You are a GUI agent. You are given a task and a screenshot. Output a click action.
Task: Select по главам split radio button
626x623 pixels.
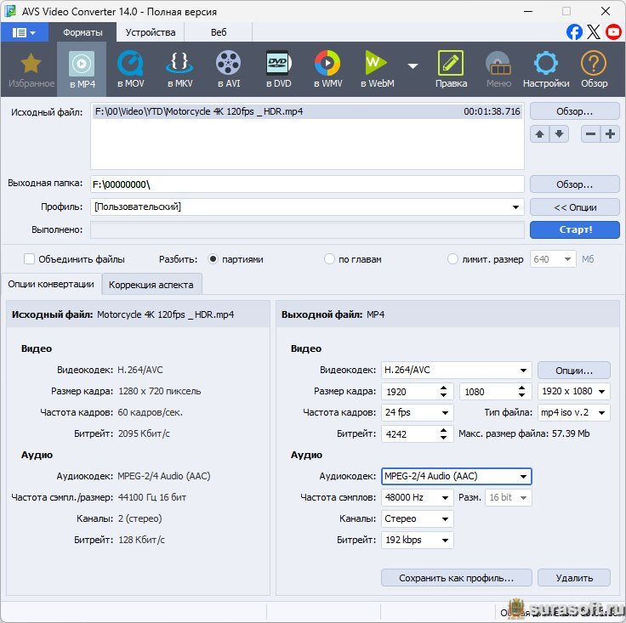(329, 259)
